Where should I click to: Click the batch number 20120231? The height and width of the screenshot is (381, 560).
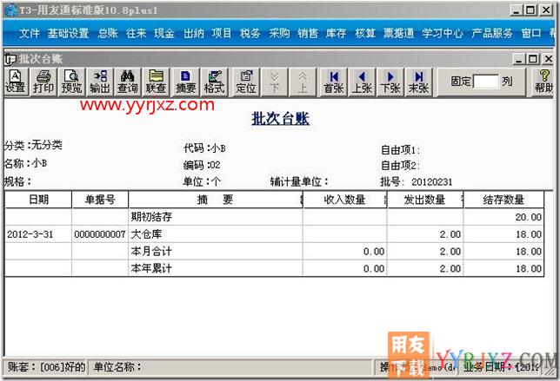[x=432, y=182]
